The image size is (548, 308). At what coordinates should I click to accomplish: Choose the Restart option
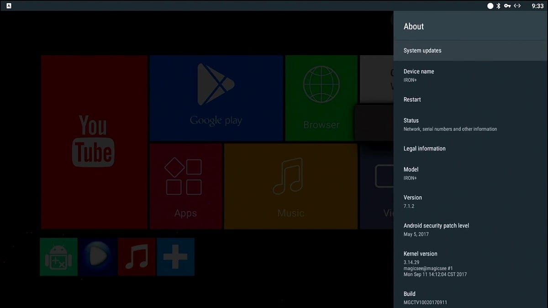[470, 99]
